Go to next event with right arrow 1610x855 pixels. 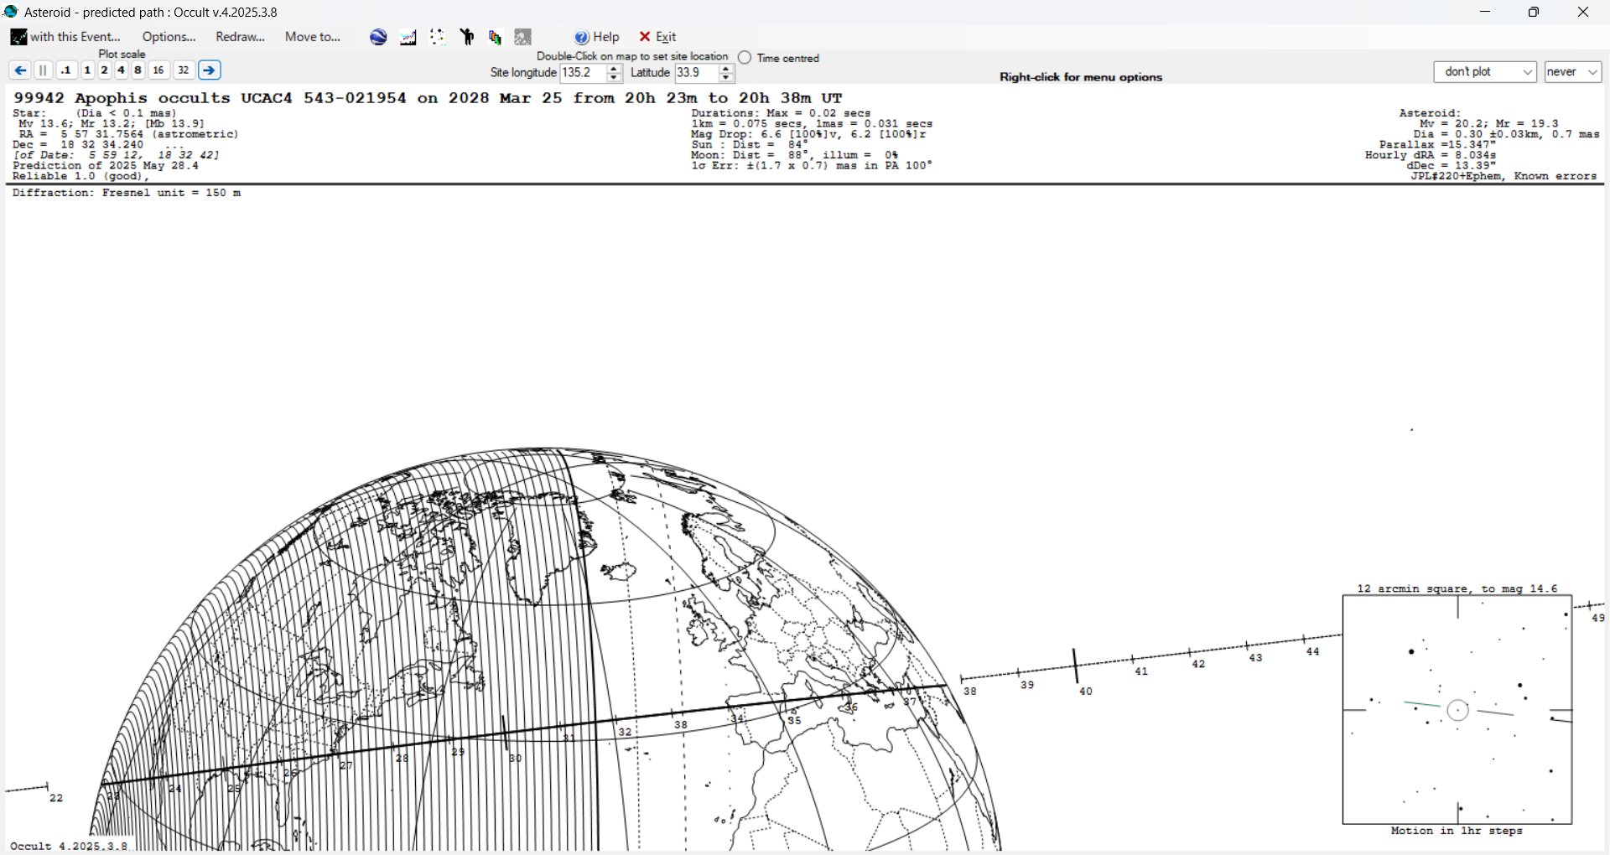click(210, 70)
